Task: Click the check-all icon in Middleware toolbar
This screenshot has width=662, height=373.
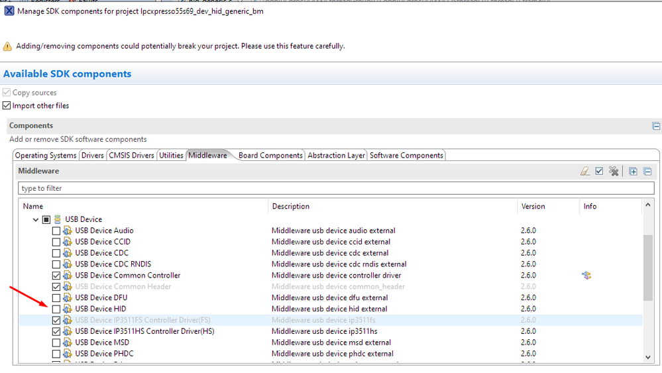Action: [x=599, y=171]
